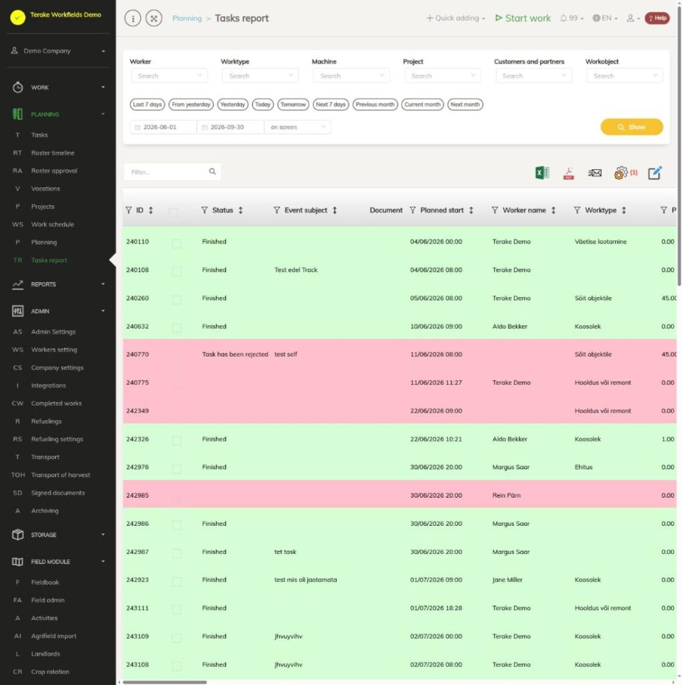Tick checkbox for task 242326
Screen dimensions: 682x685
pos(177,441)
